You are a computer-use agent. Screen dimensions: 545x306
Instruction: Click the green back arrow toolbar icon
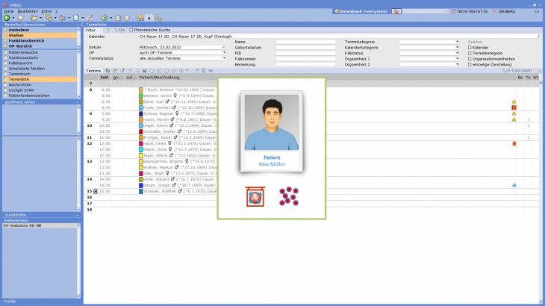coord(7,17)
